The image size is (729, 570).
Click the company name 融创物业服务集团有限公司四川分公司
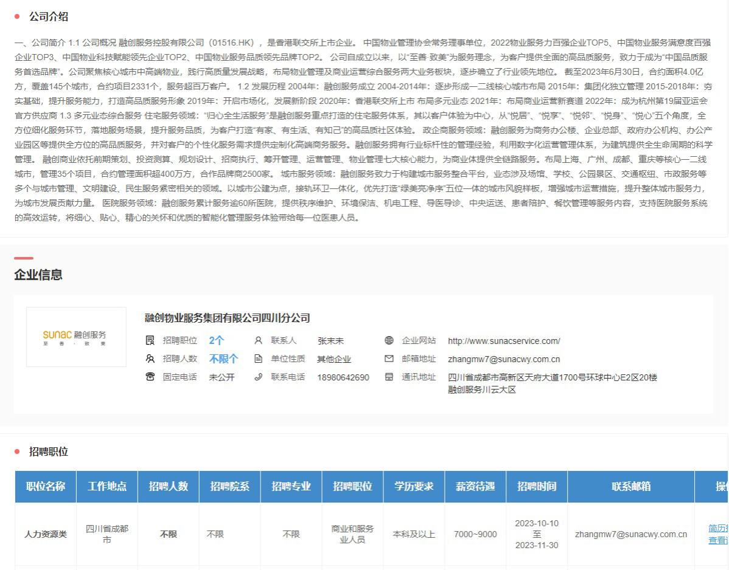click(x=228, y=318)
